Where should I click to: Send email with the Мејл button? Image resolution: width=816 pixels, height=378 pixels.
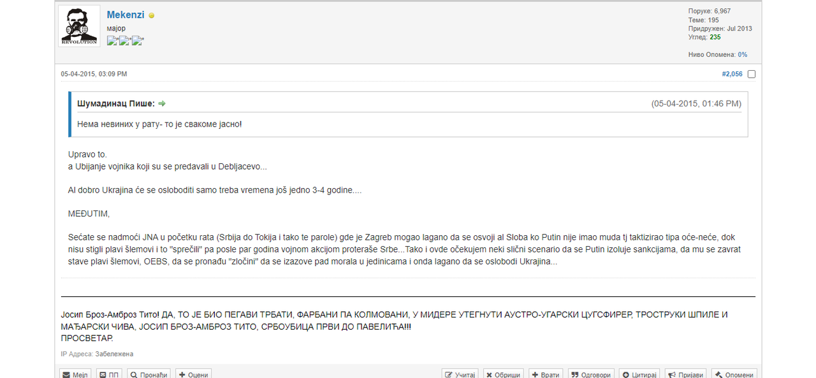(75, 375)
